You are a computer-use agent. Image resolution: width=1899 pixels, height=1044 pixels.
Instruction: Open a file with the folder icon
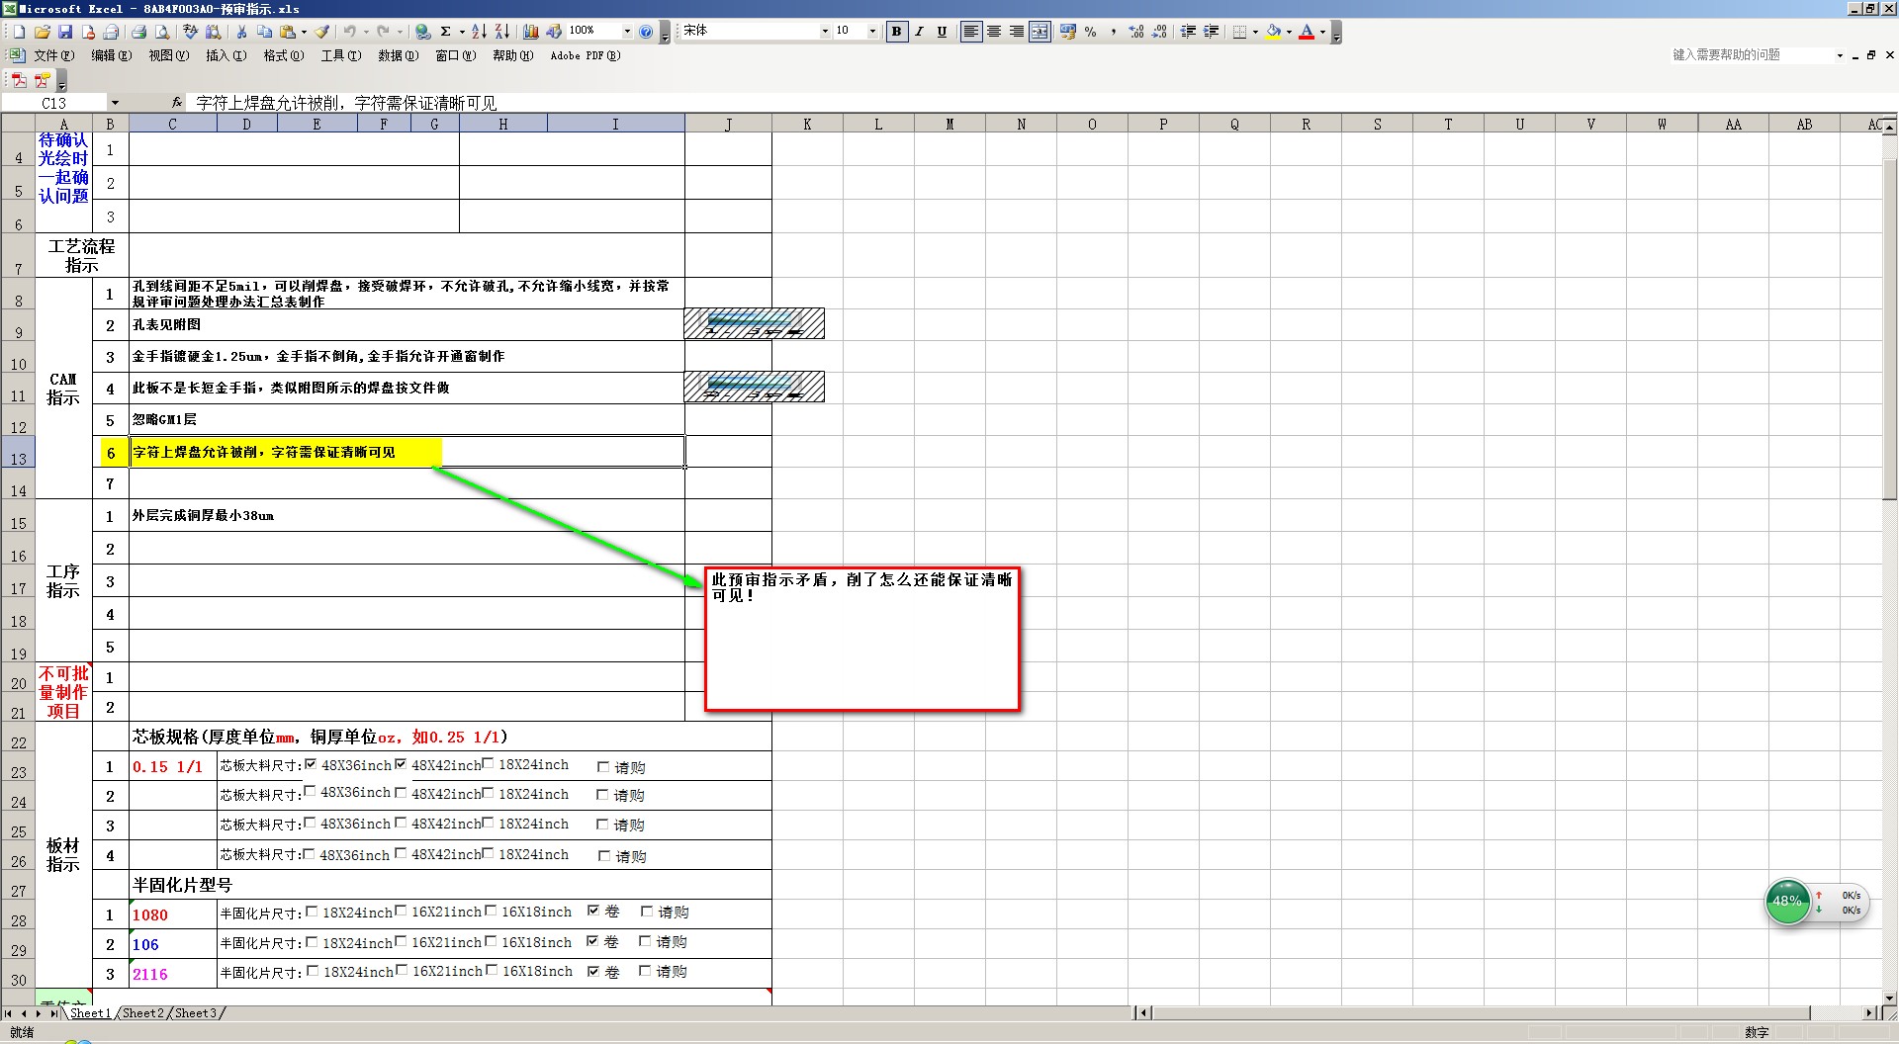pos(42,32)
